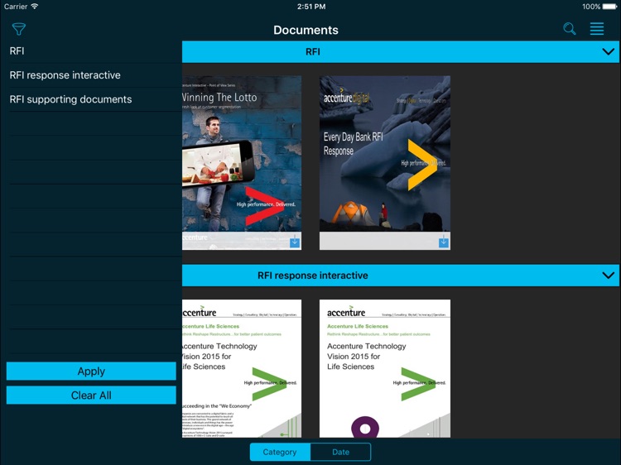Open Every Day Bank RFI Response thumbnail

coord(384,163)
